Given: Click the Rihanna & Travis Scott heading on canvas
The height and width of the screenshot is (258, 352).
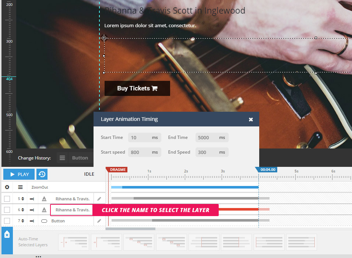Looking at the screenshot, I should (x=175, y=11).
